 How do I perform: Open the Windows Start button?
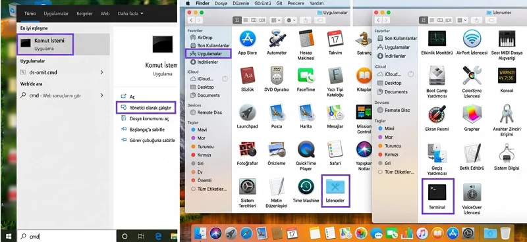pyautogui.click(x=8, y=236)
